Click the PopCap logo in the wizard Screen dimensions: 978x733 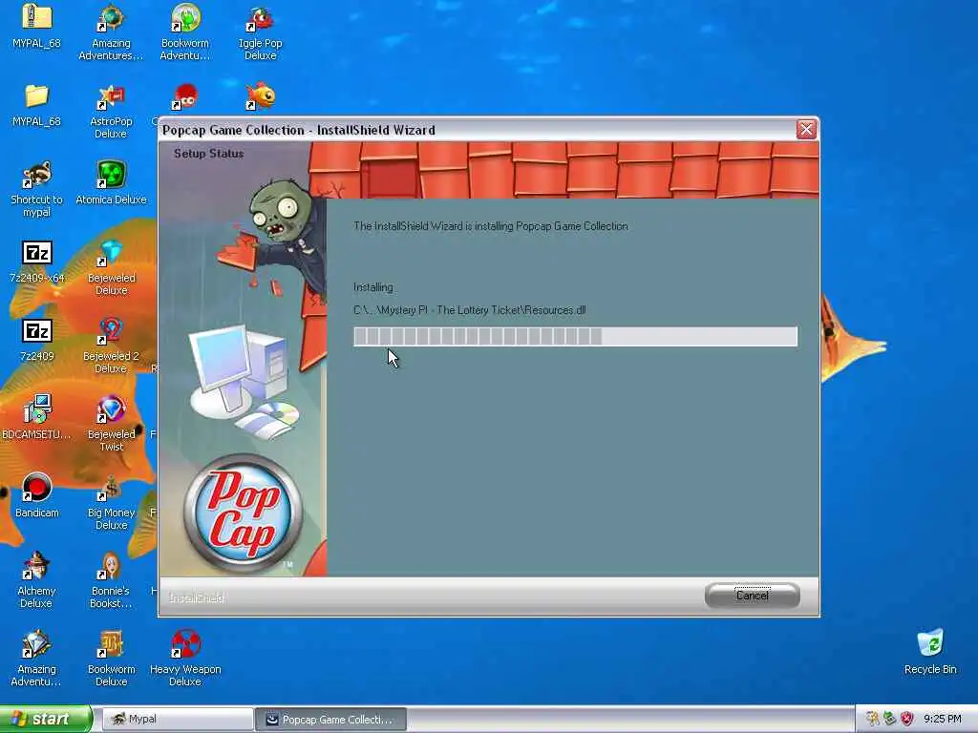pos(244,513)
